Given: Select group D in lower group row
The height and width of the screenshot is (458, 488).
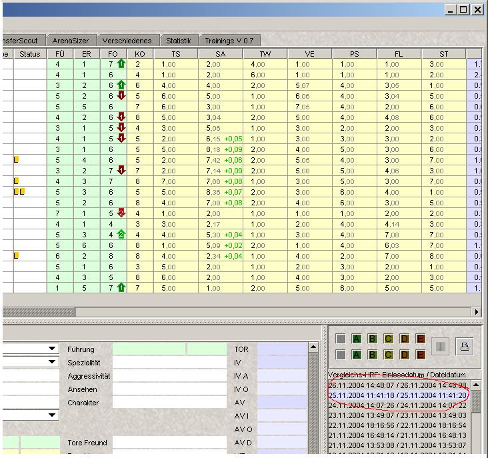Looking at the screenshot, I should click(x=404, y=355).
